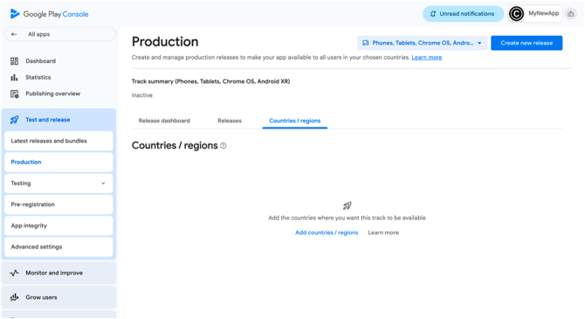Click the Unread notifications button
Screen dimensions: 585x319
pyautogui.click(x=463, y=14)
